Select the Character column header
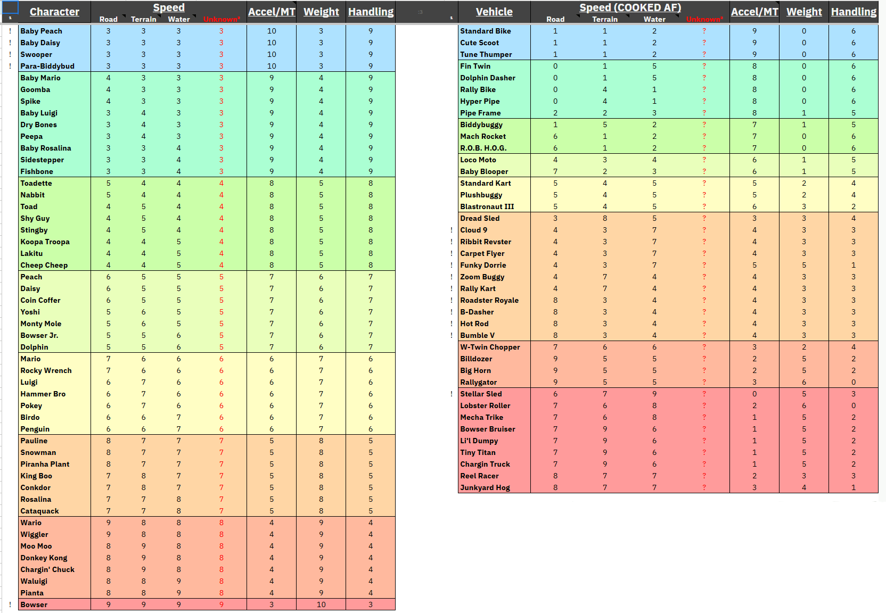This screenshot has height=613, width=886. coord(54,12)
